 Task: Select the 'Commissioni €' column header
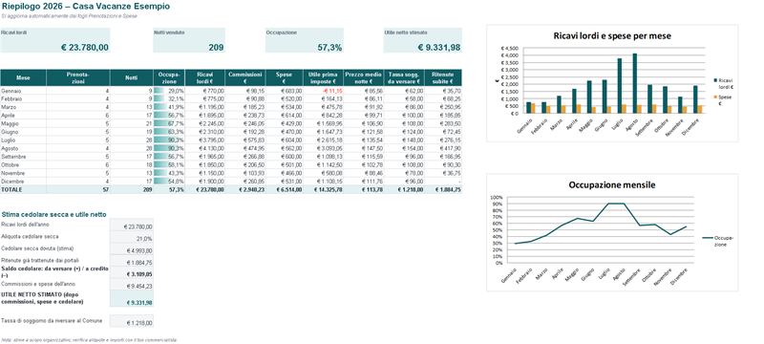(245, 78)
